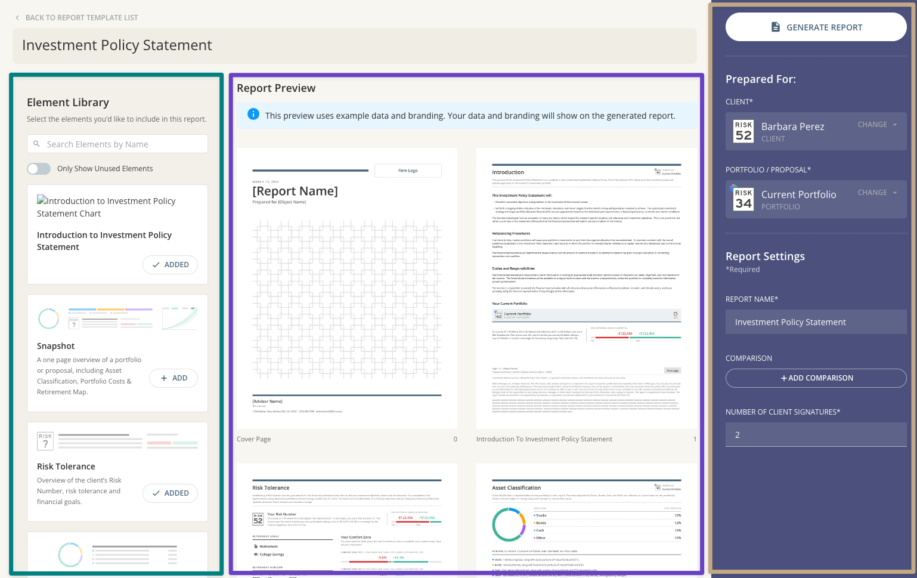The image size is (917, 578).
Task: Click the info icon in the preview banner
Action: 253,114
